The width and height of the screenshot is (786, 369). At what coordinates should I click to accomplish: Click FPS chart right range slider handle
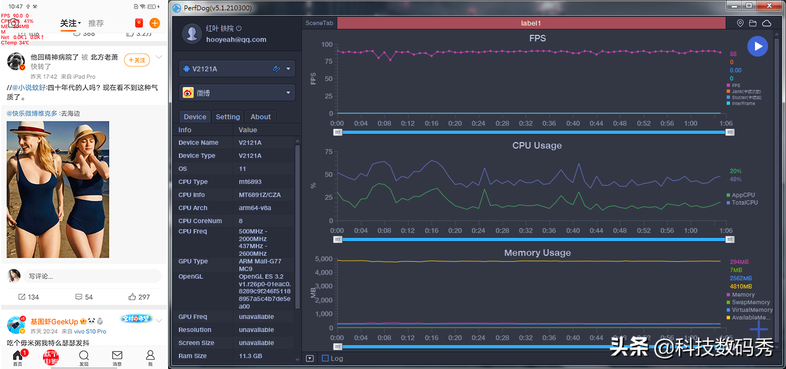[x=730, y=132]
